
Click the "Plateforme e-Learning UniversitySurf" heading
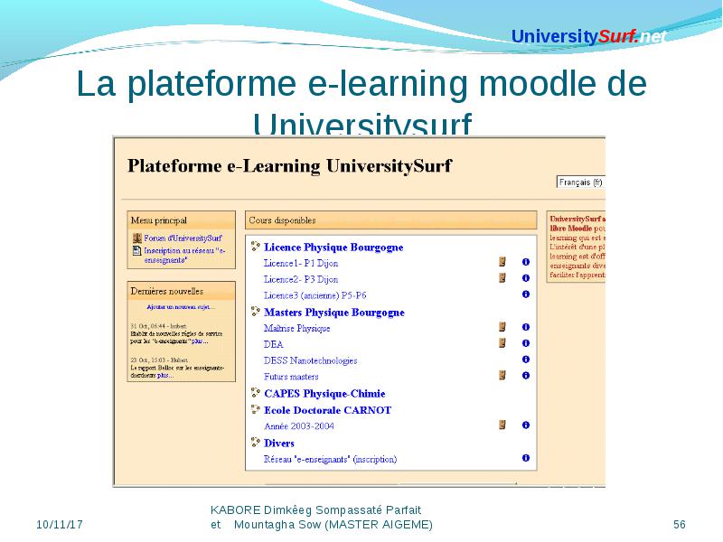289,166
